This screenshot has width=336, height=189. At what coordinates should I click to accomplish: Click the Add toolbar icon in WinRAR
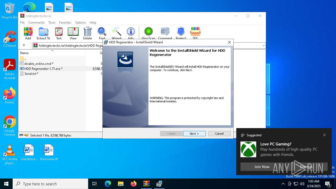coord(28,33)
